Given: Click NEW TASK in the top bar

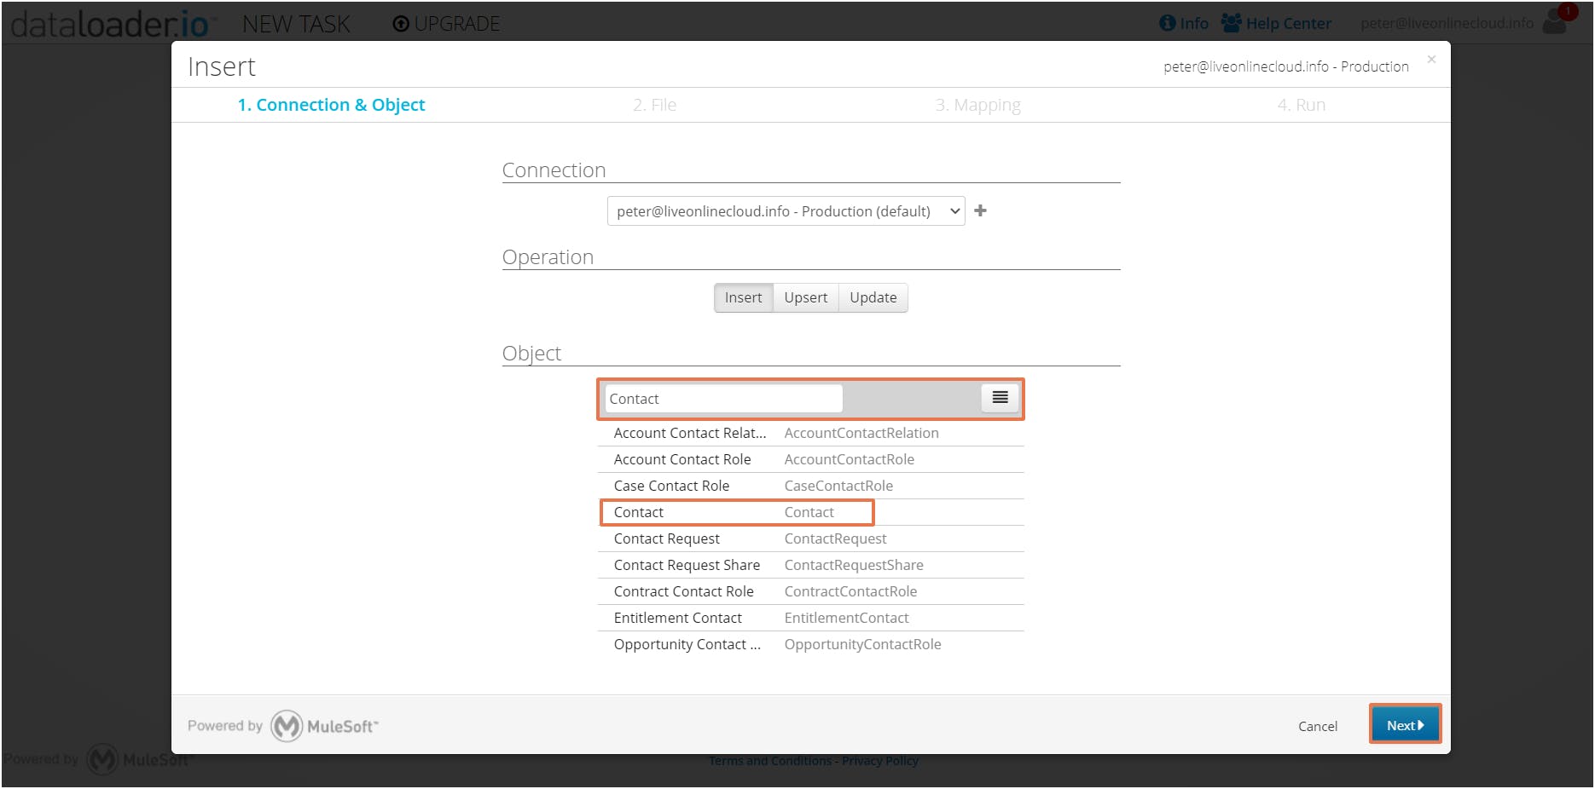Looking at the screenshot, I should (296, 24).
